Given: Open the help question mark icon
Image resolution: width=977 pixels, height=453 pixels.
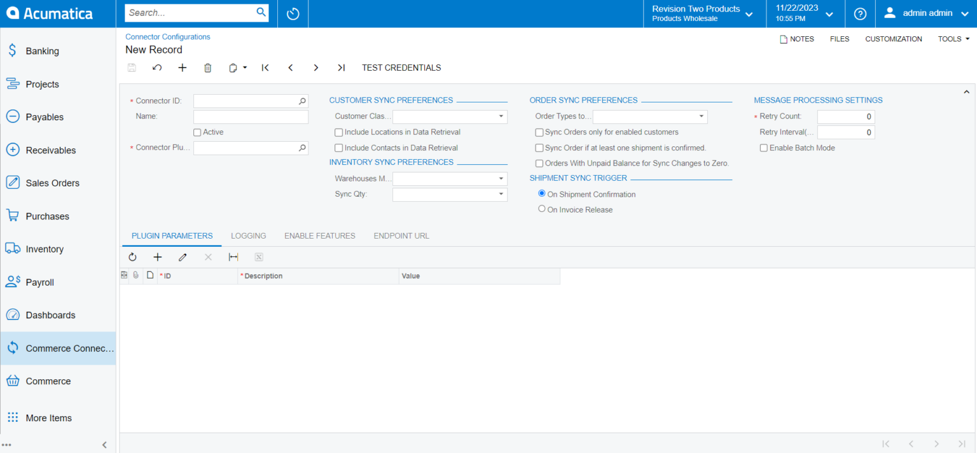Looking at the screenshot, I should click(x=860, y=13).
